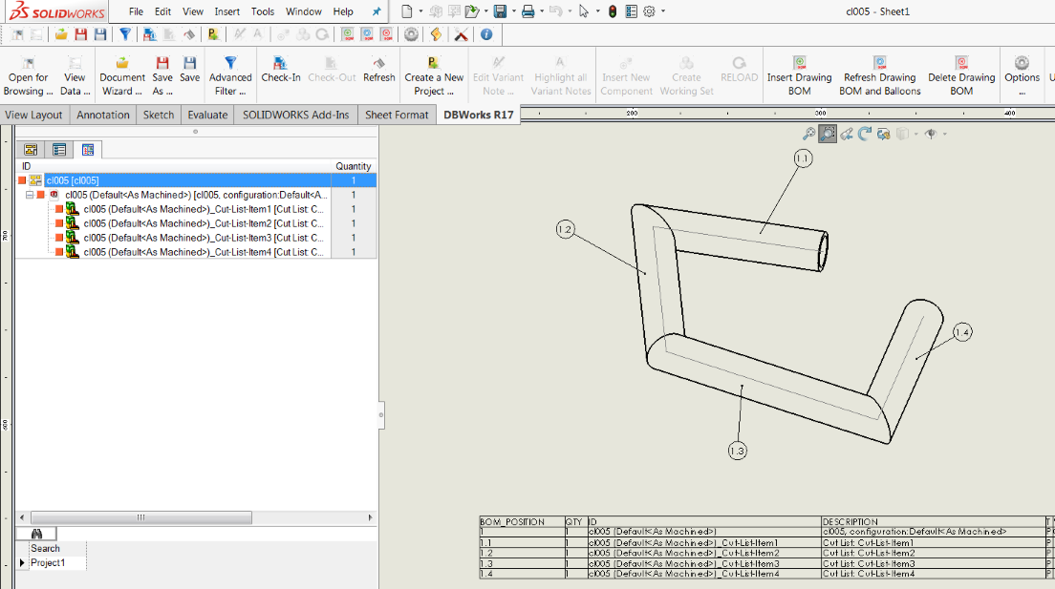Click the small create project toolbar icon

point(213,34)
